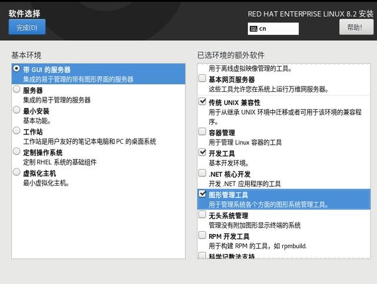Viewport: 377px width, 284px height.
Task: Click the 完成(D) done button
Action: pyautogui.click(x=27, y=27)
